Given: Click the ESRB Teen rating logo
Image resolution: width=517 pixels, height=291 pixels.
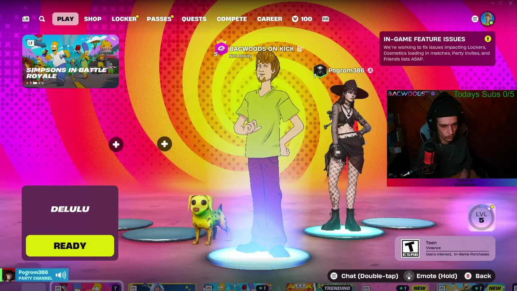Looking at the screenshot, I should 410,248.
